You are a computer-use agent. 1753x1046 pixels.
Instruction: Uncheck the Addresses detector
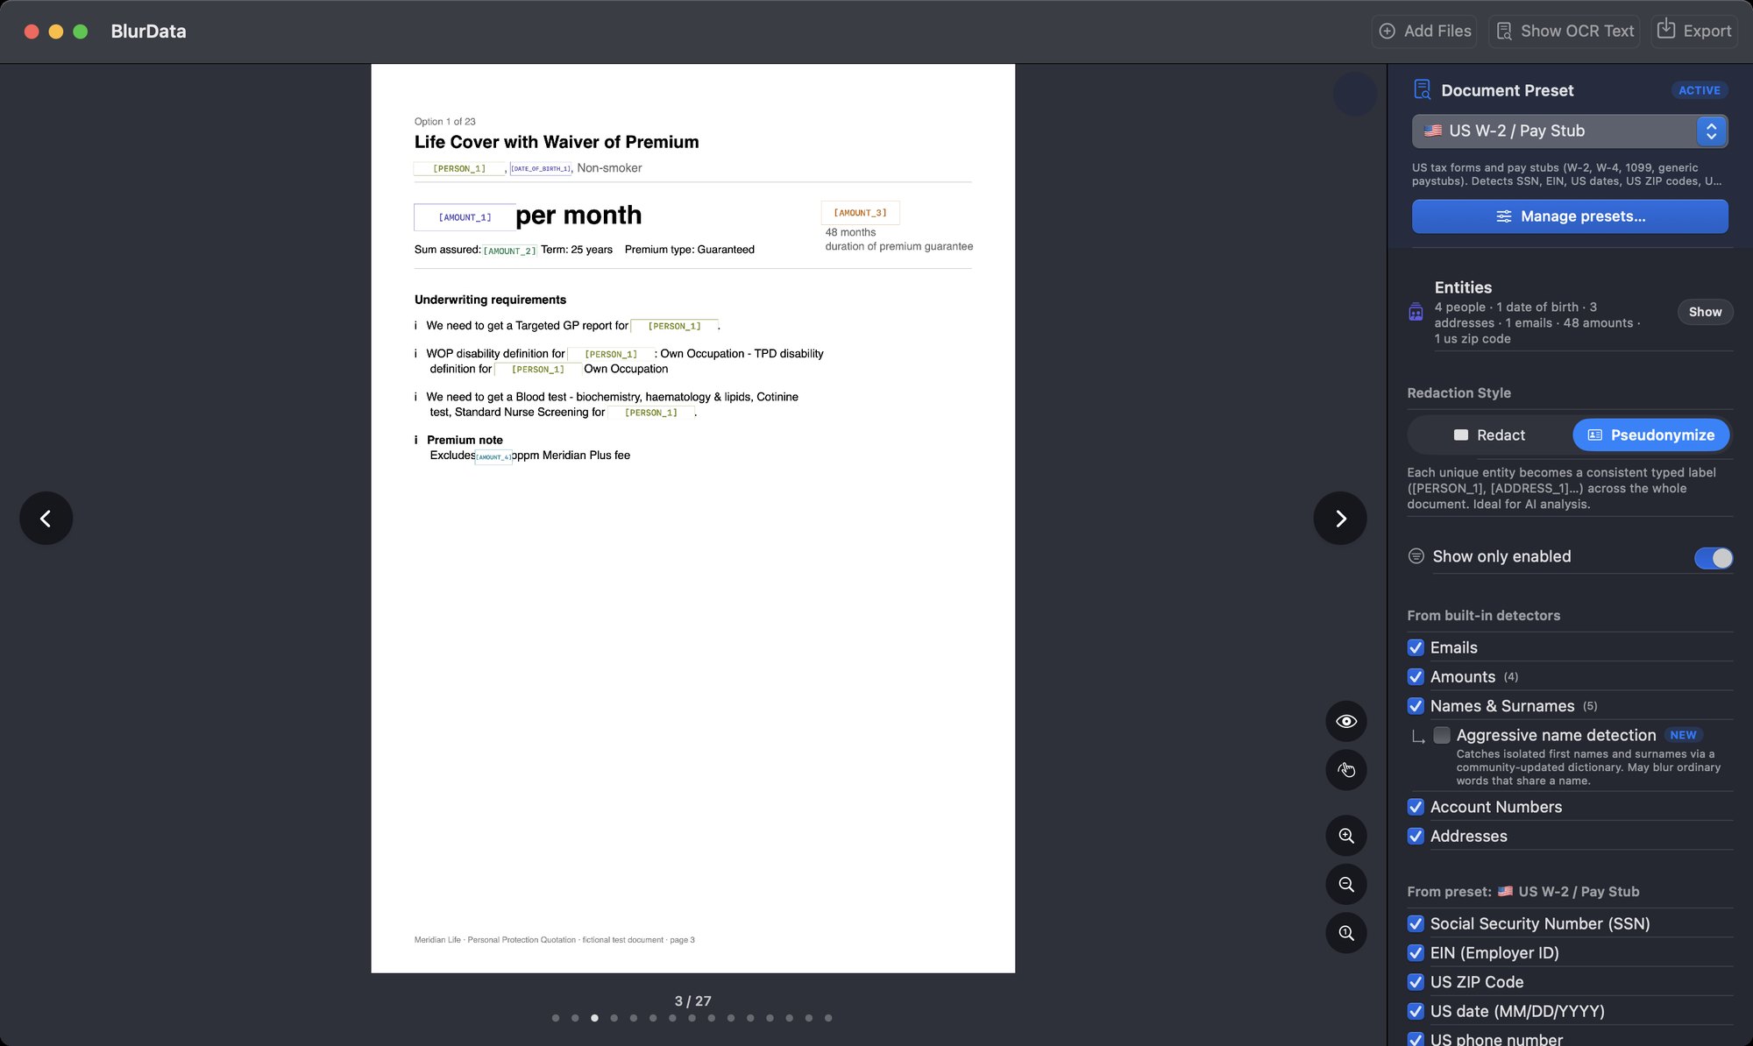tap(1416, 836)
